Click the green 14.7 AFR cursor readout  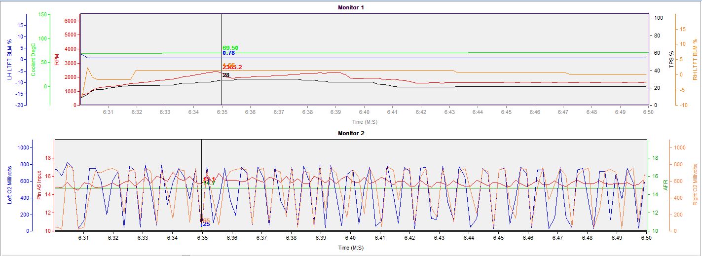point(210,183)
